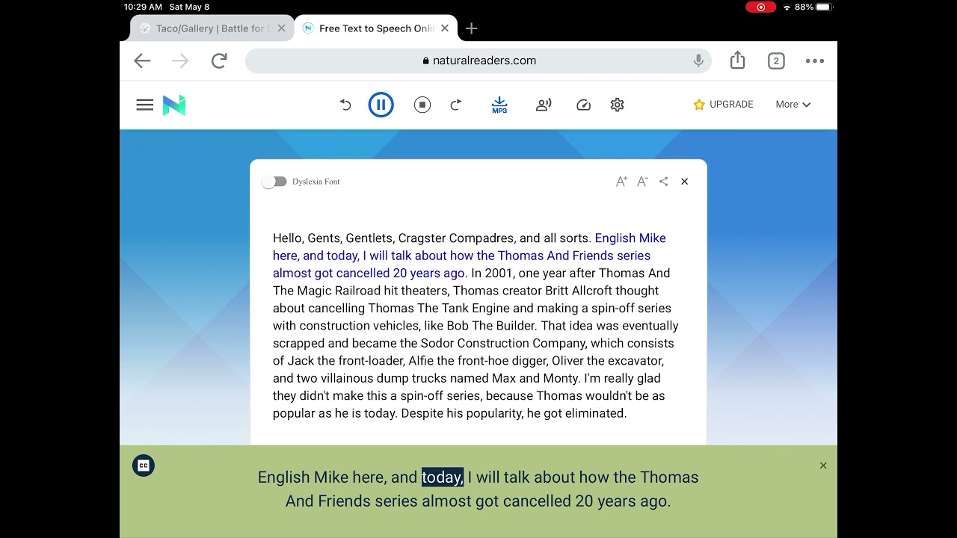The width and height of the screenshot is (957, 538).
Task: Increase text size with A+
Action: 621,182
